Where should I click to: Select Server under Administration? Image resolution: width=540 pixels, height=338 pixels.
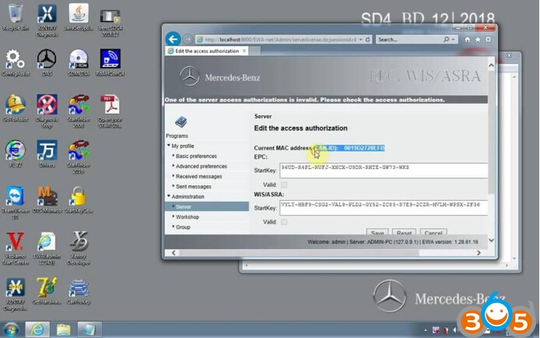coord(207,206)
